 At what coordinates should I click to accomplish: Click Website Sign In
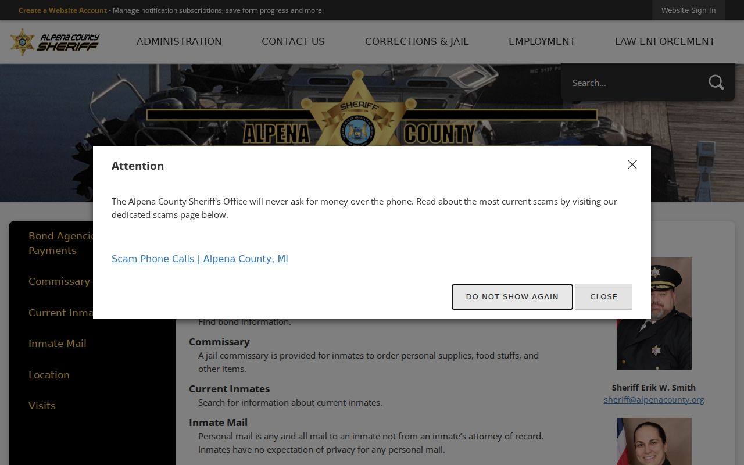(x=688, y=10)
